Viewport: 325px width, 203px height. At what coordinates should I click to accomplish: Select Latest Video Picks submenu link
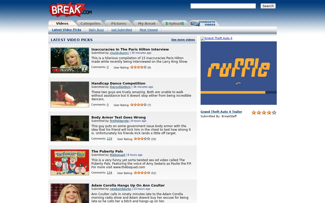67,30
